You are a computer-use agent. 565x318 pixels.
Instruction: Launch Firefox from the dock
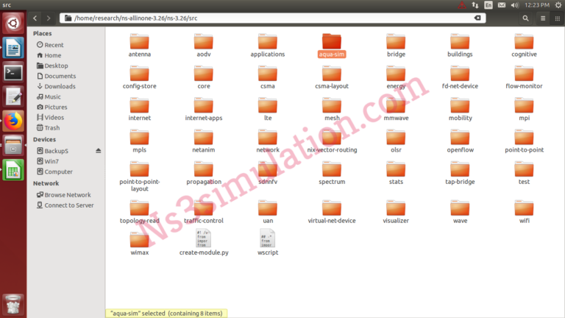coord(13,120)
